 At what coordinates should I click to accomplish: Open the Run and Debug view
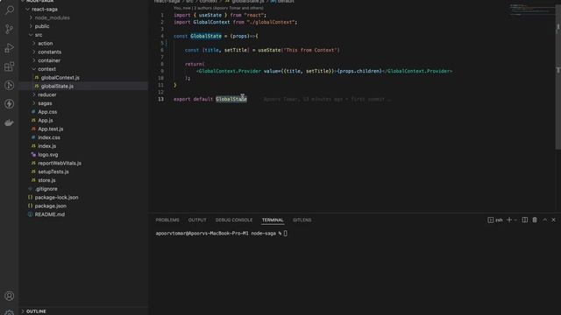click(x=10, y=48)
